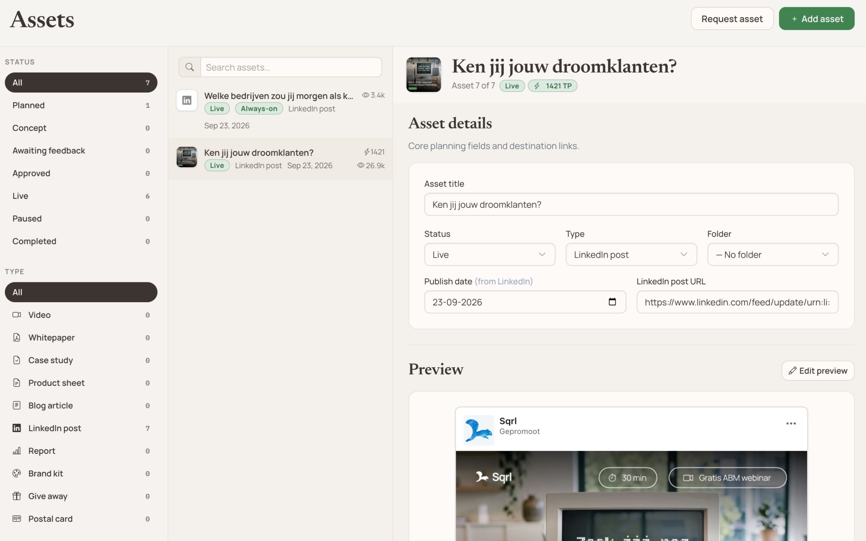Click the Edit preview button
866x541 pixels.
818,371
